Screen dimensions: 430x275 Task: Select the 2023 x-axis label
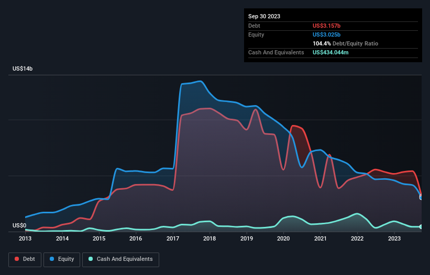[394, 238]
